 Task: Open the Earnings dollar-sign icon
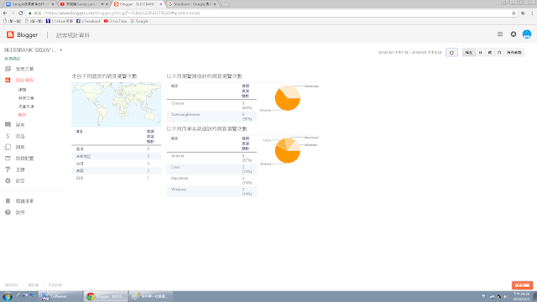[8, 136]
